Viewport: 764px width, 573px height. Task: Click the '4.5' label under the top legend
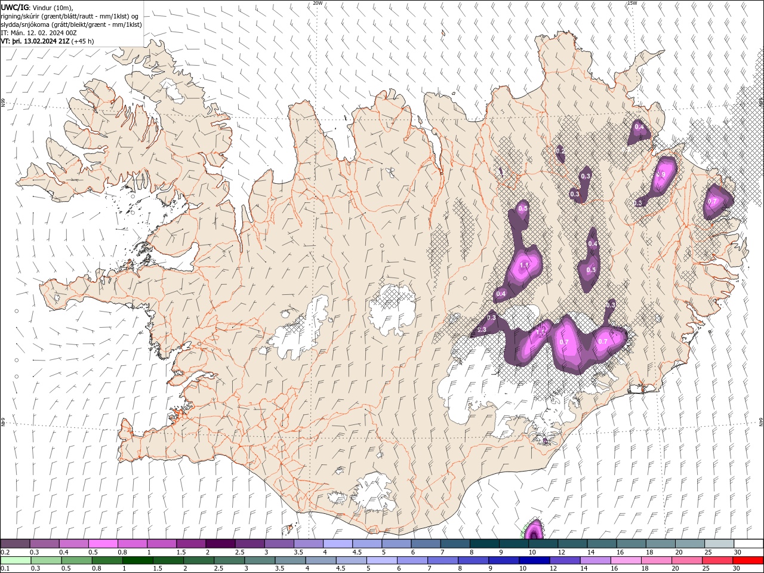coord(357,552)
